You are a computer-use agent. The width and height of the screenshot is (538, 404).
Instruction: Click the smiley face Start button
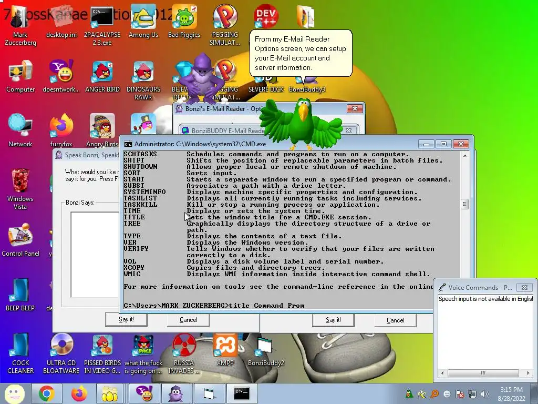pos(14,393)
